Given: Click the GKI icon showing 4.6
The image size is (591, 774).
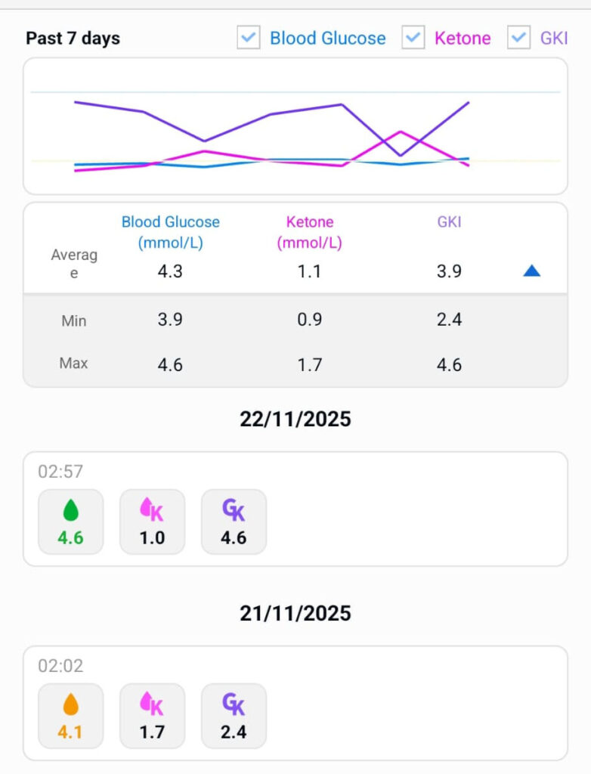Looking at the screenshot, I should (234, 512).
